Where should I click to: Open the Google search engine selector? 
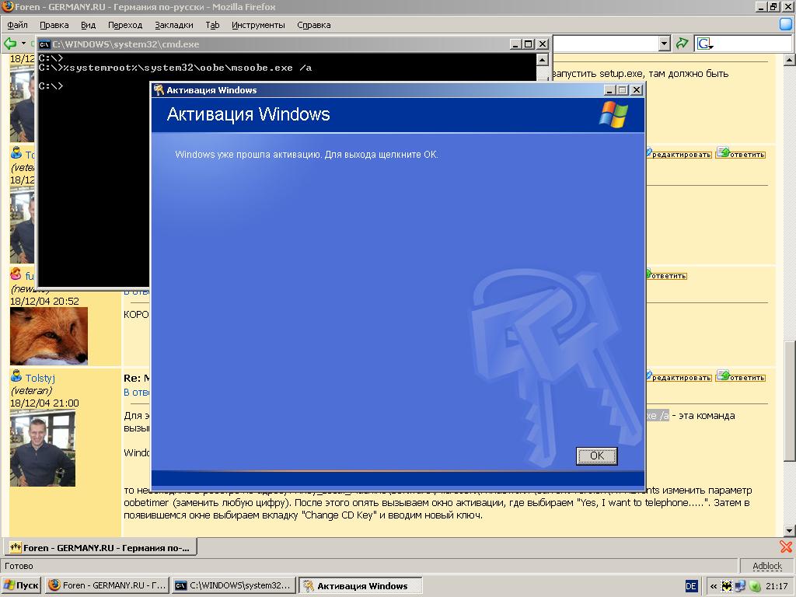click(x=705, y=44)
